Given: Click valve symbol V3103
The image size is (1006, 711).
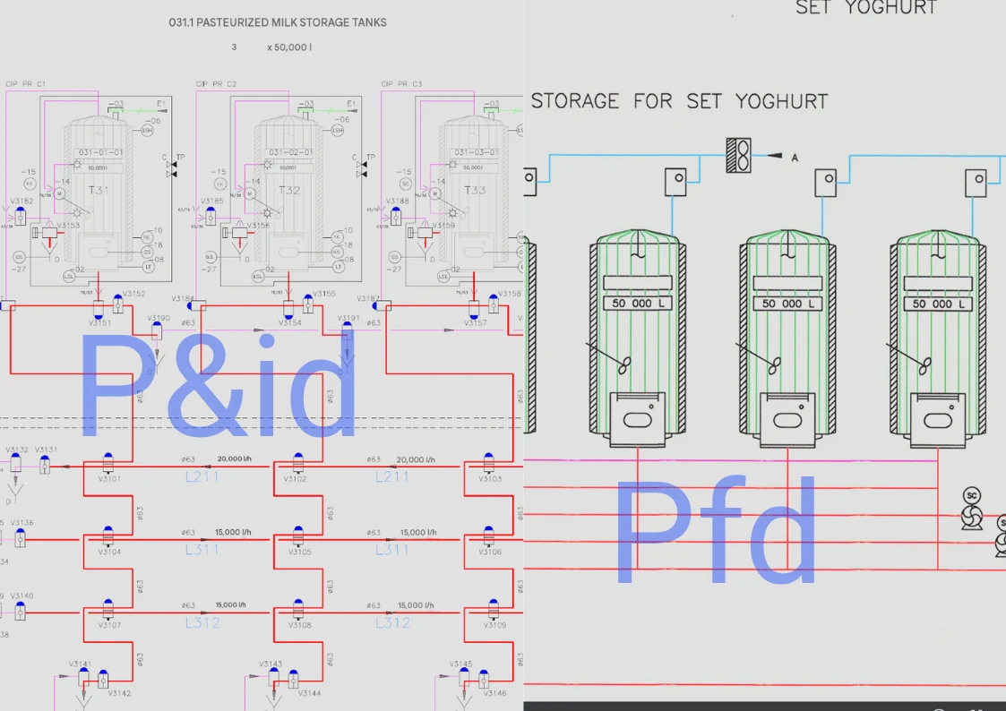Looking at the screenshot, I should pyautogui.click(x=488, y=462).
